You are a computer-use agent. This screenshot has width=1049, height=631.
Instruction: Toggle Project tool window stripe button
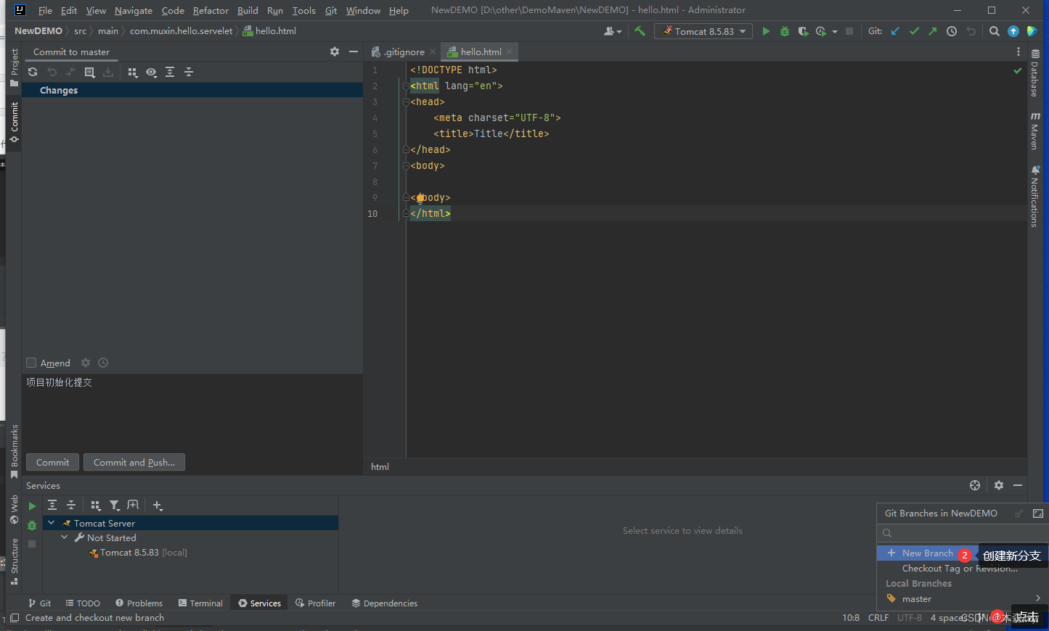[14, 67]
